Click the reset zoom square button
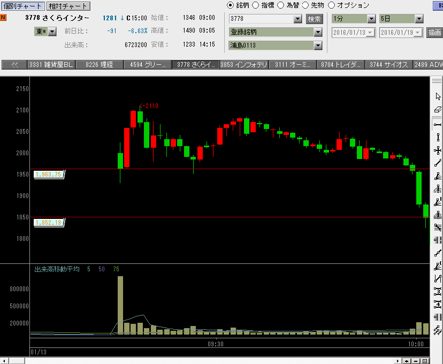This screenshot has width=443, height=364. (425, 361)
